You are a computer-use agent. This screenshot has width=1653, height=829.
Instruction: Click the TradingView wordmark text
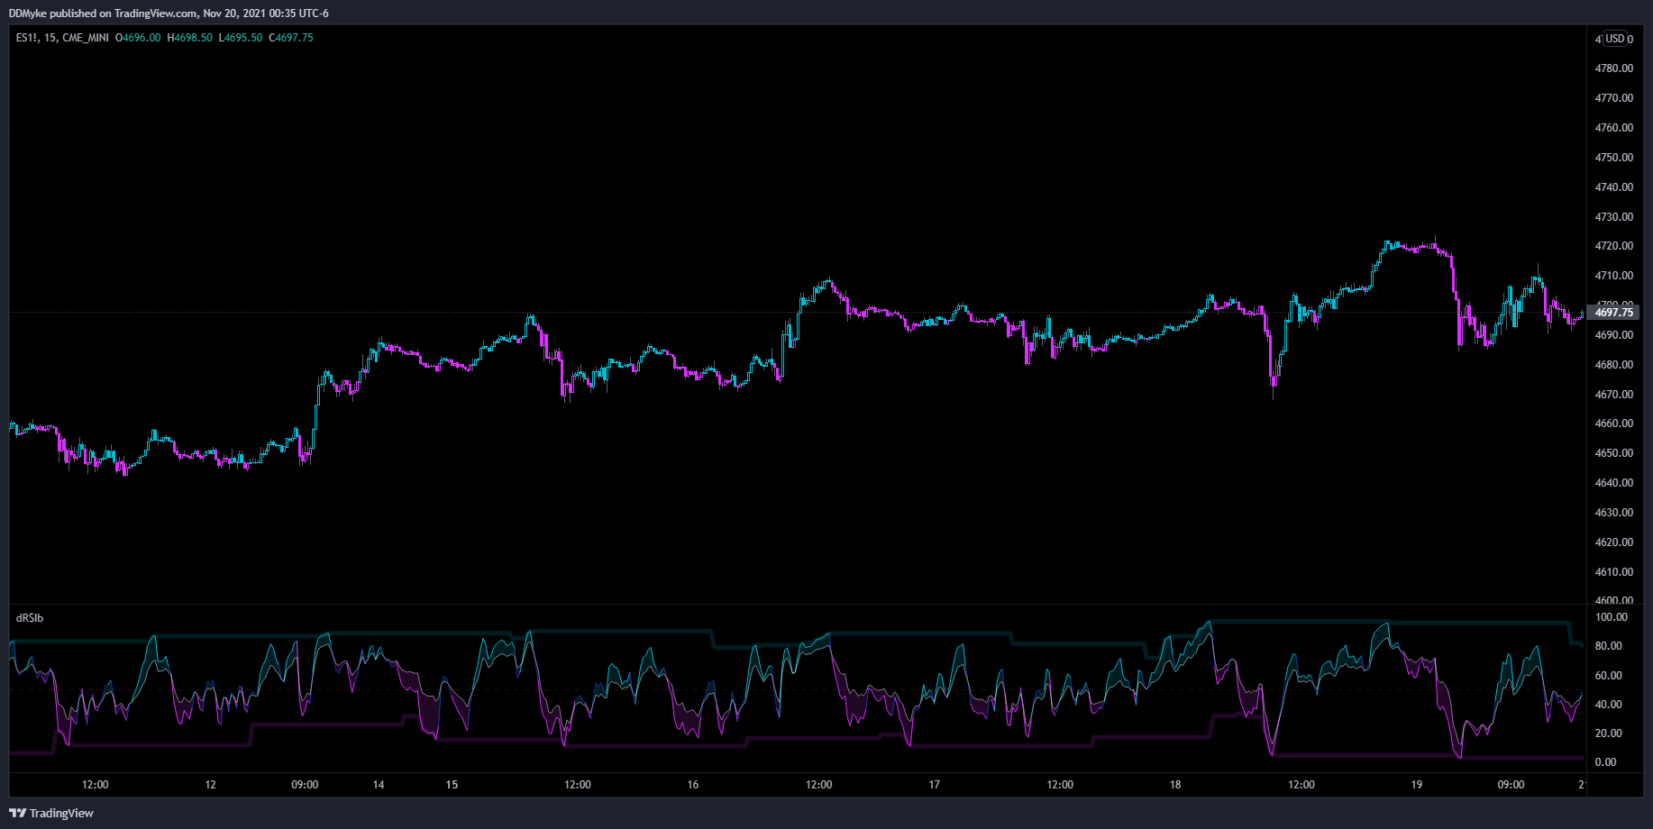(x=61, y=813)
